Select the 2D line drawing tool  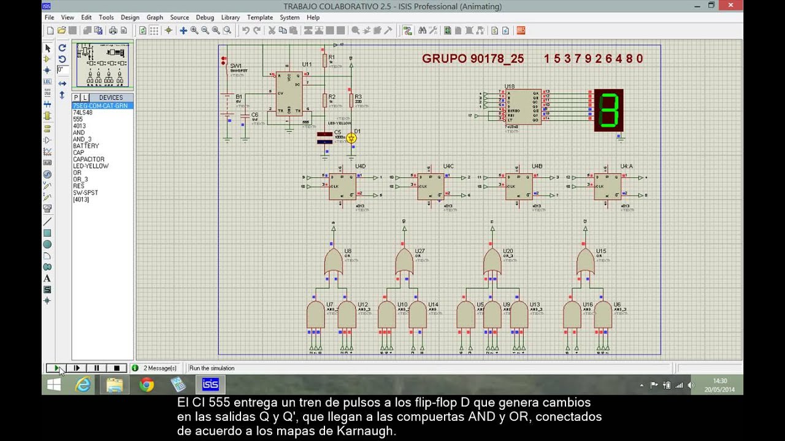click(47, 221)
